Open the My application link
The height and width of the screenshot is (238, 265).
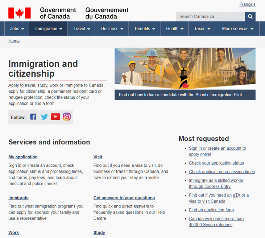click(23, 157)
